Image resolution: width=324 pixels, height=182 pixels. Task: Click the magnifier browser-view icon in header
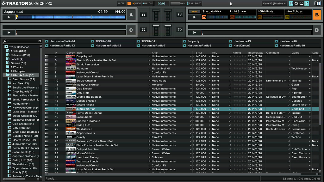291,3
